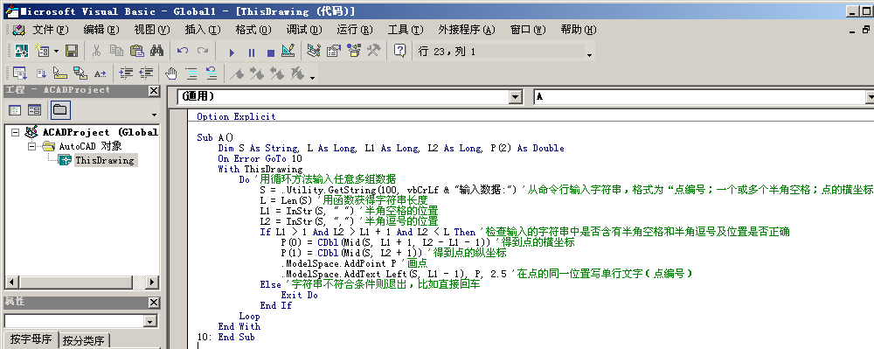Click the Outdent icon
874x349 pixels.
(146, 73)
